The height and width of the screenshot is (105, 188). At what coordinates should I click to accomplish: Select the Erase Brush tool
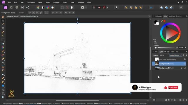coord(3,59)
